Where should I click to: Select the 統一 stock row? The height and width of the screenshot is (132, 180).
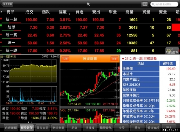(90, 43)
